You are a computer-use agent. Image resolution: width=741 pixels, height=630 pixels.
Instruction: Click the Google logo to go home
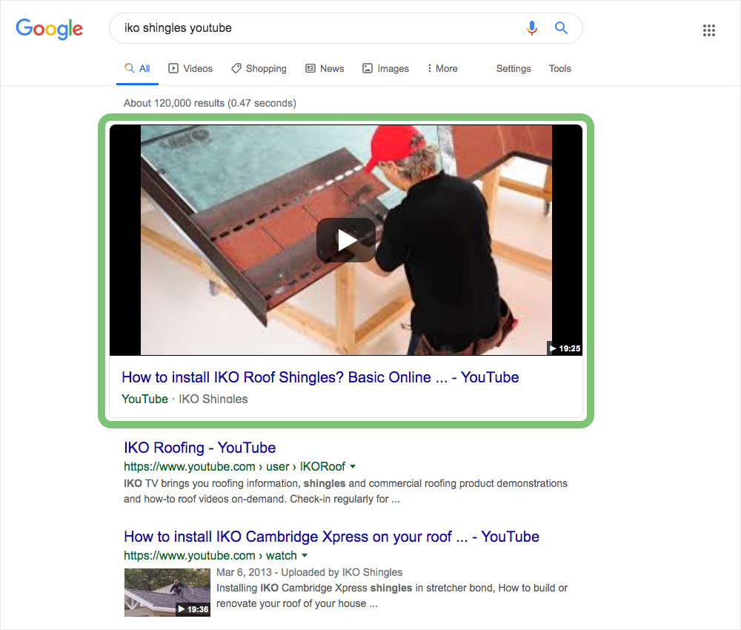[x=49, y=29]
